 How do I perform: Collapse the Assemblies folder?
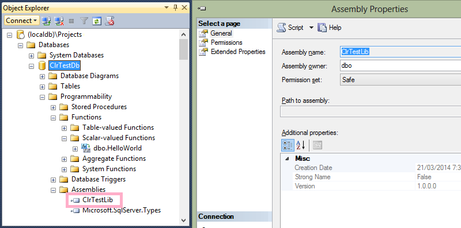click(53, 191)
